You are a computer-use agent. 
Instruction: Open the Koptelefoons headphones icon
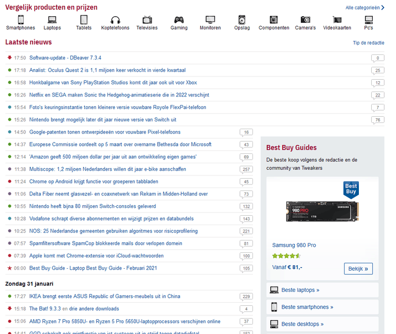pos(115,20)
